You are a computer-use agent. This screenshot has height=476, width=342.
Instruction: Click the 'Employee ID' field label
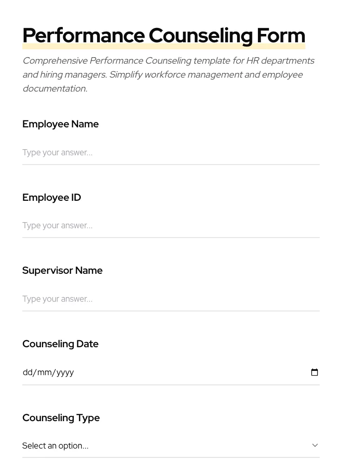coord(52,198)
